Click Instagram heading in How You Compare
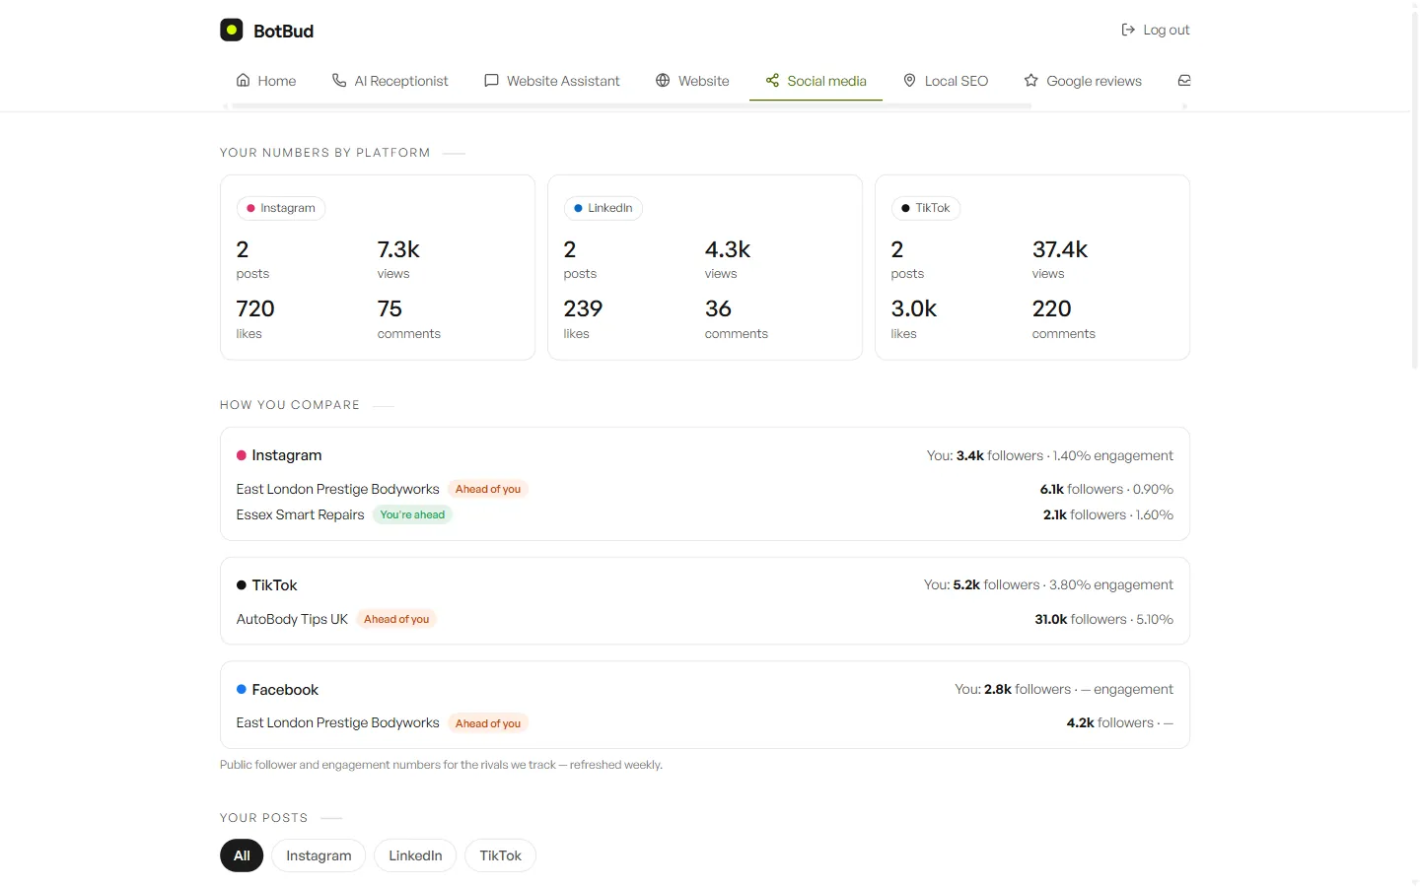Viewport: 1420px width, 887px height. point(287,455)
